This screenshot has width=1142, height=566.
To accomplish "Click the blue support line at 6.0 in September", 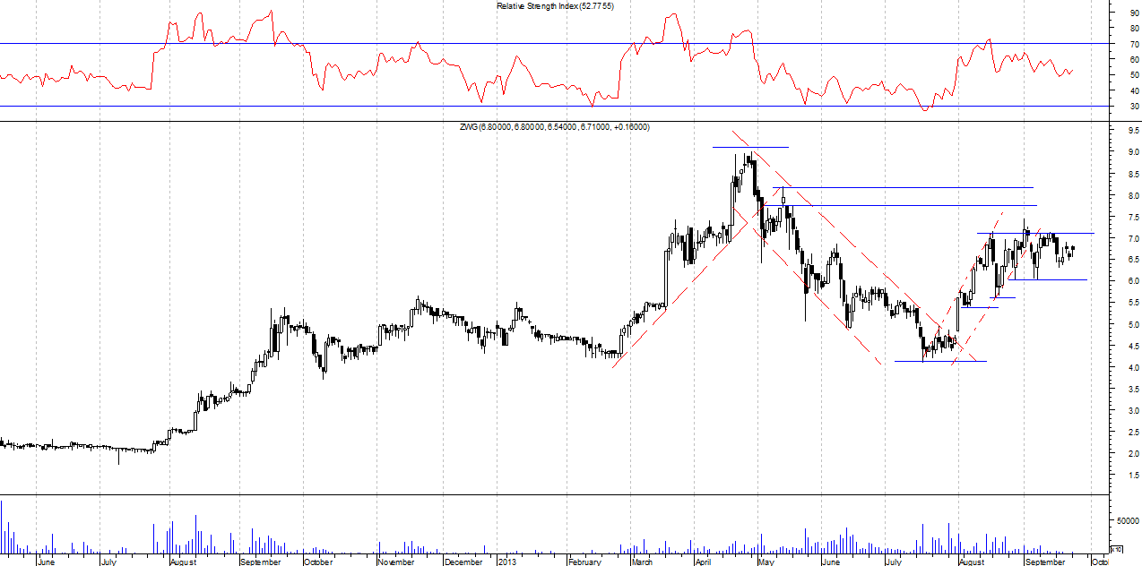I will pyautogui.click(x=1047, y=280).
